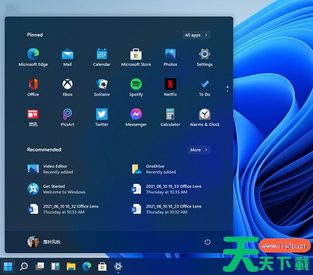Open Settings from pinned apps
This screenshot has height=275, width=313.
tap(204, 57)
